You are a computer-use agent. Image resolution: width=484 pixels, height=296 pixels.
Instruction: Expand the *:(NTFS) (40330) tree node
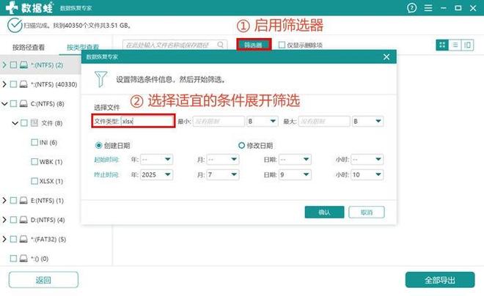point(4,84)
